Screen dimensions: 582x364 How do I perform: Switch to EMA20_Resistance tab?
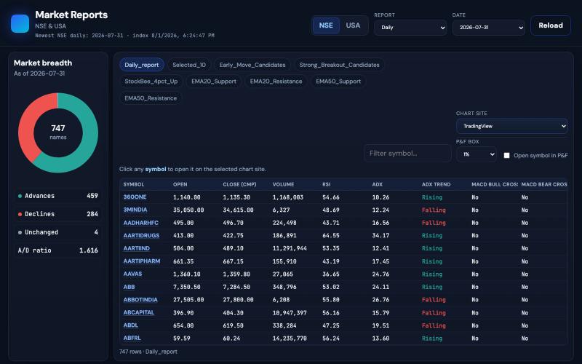coord(276,82)
